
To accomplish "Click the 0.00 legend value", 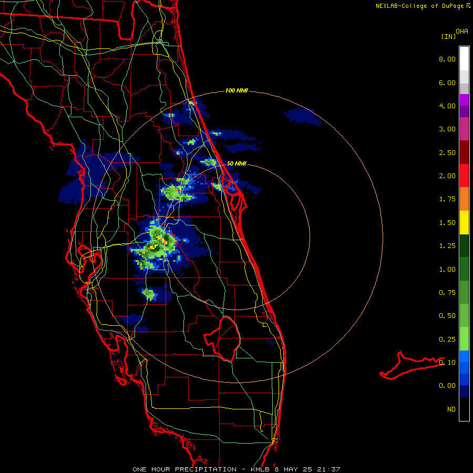I will point(447,386).
